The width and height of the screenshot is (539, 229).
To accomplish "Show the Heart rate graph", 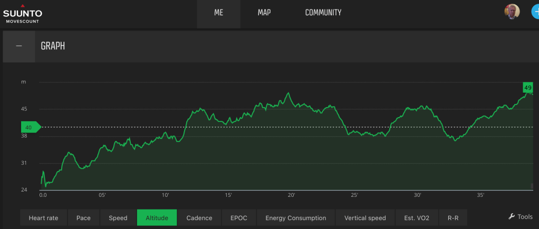I will [43, 218].
